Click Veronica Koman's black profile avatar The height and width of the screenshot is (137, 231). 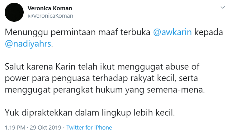(x=14, y=12)
